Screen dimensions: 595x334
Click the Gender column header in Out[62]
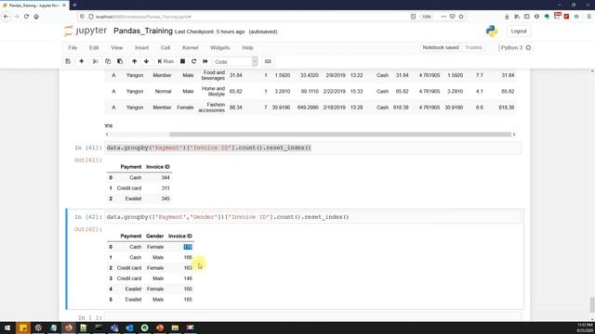[x=155, y=236]
